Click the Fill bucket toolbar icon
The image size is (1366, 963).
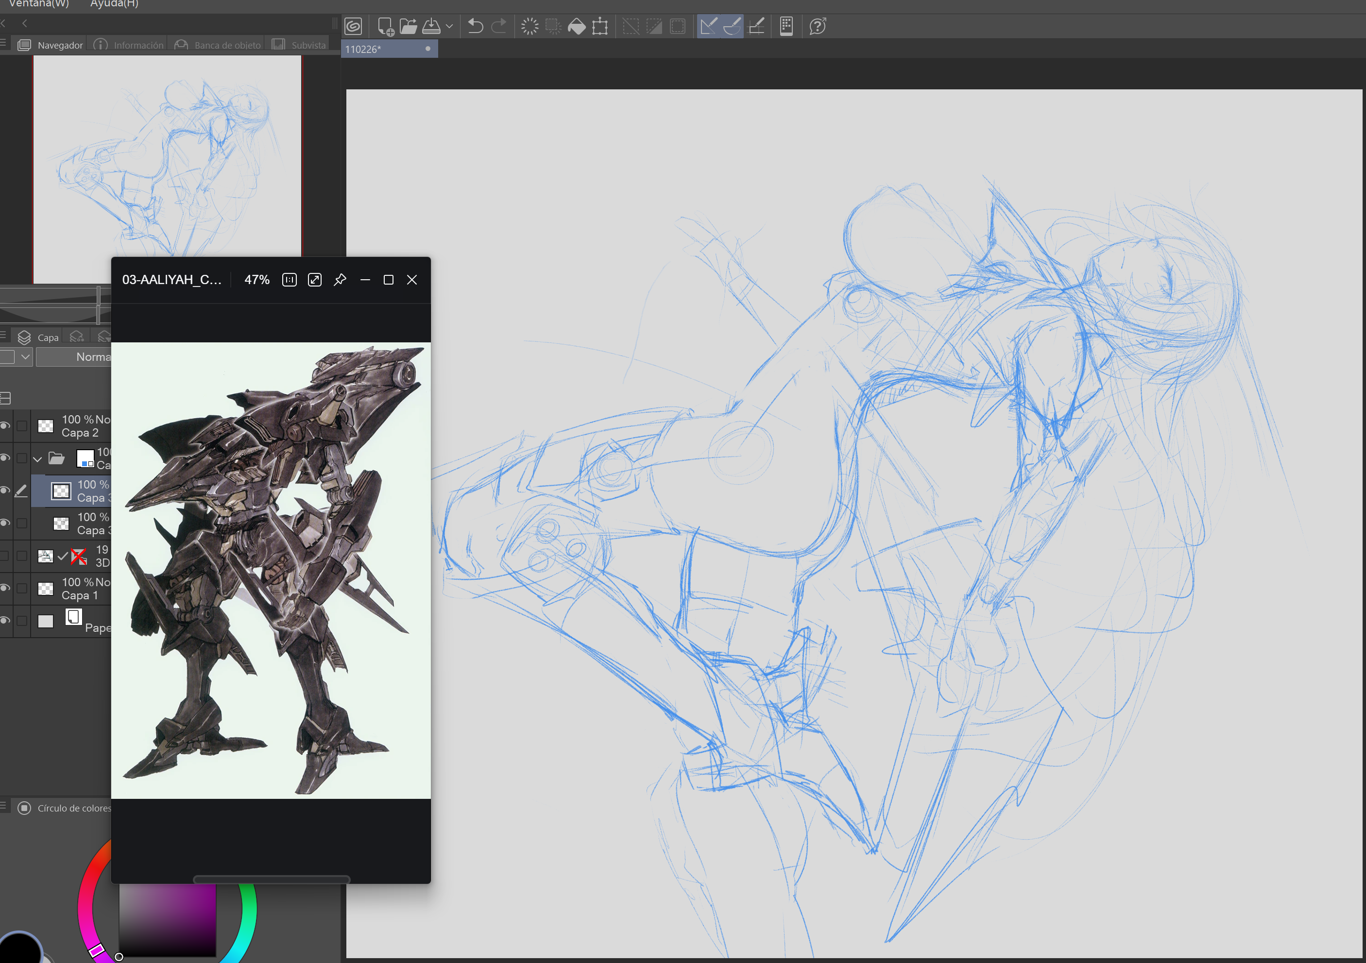click(x=577, y=26)
